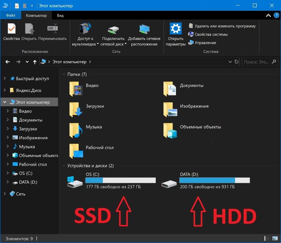Select DATA (D:) in navigation tree

pyautogui.click(x=28, y=182)
